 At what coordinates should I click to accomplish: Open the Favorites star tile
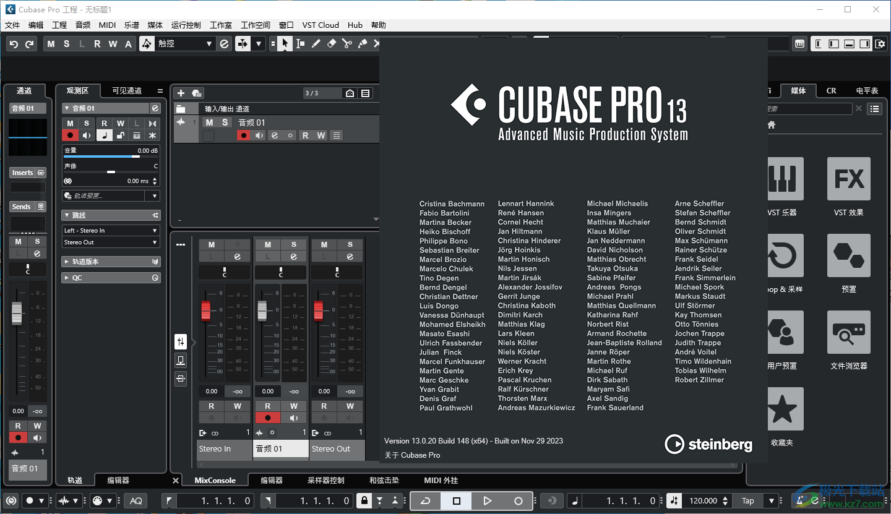click(x=785, y=409)
